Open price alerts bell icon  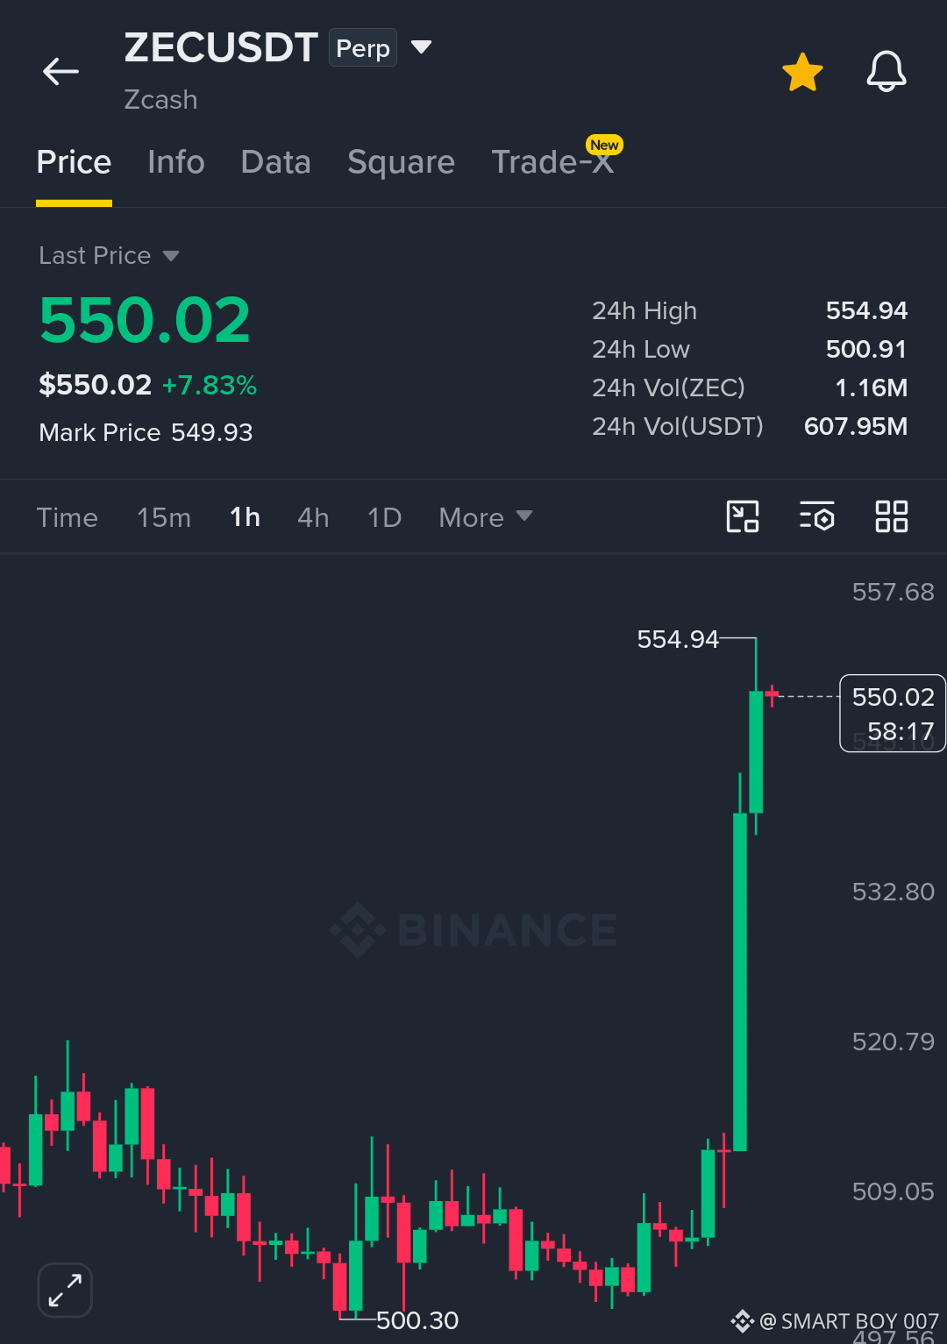click(886, 71)
